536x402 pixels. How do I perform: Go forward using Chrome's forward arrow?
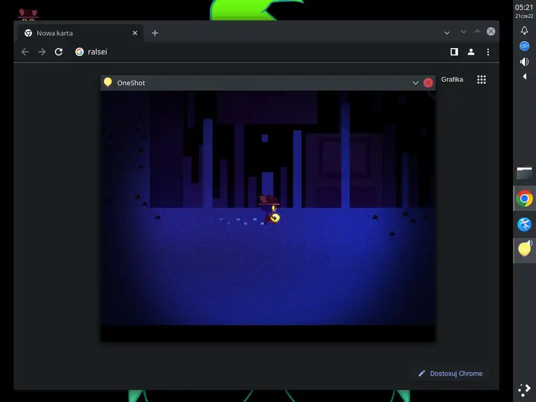[42, 52]
